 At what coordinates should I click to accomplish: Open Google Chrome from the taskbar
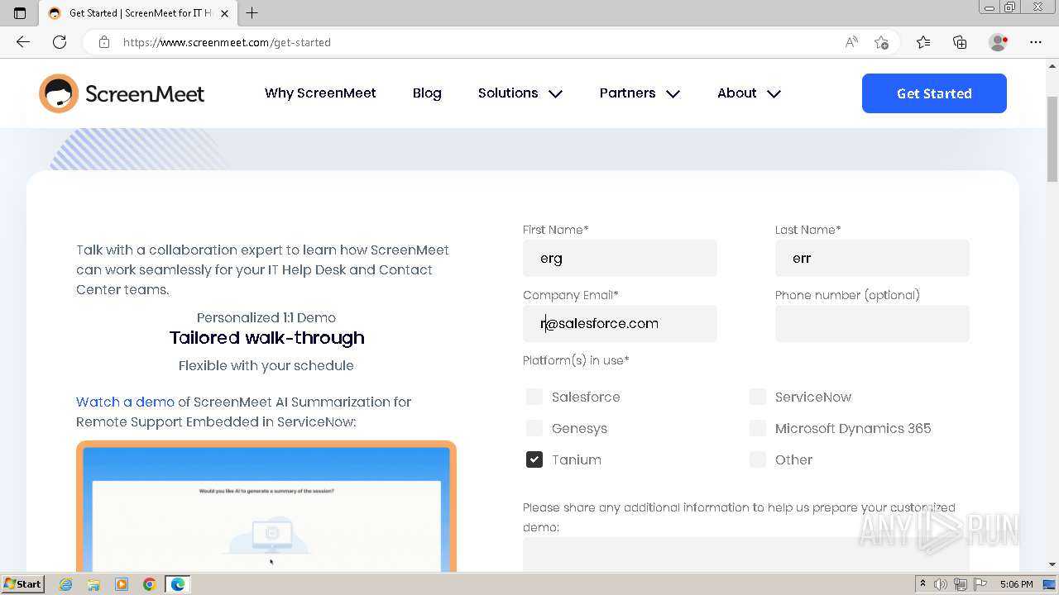tap(149, 584)
